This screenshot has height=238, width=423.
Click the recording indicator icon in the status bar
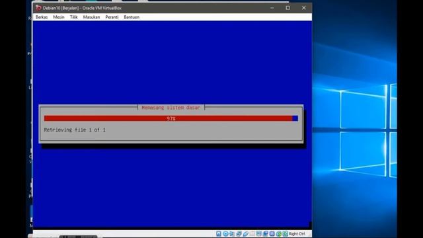266,233
